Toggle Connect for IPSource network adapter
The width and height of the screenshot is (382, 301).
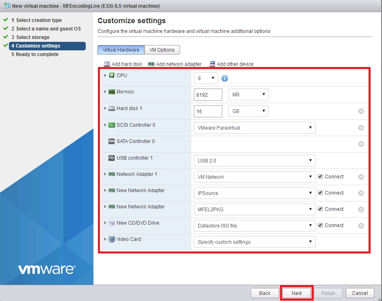[x=320, y=193]
